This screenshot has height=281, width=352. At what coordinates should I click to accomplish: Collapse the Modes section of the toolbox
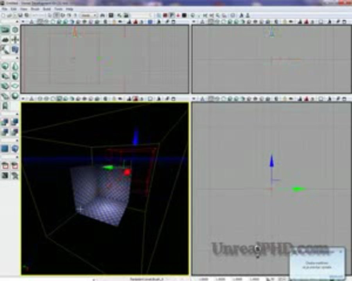point(17,22)
